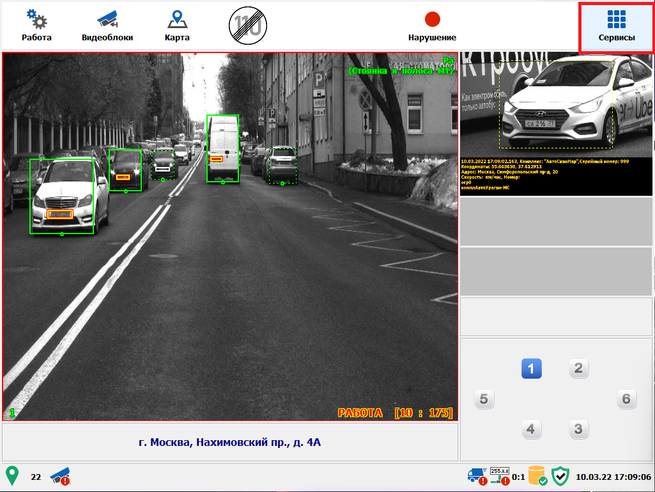Click the database status icon
Screen dimensions: 655x492
[537, 476]
